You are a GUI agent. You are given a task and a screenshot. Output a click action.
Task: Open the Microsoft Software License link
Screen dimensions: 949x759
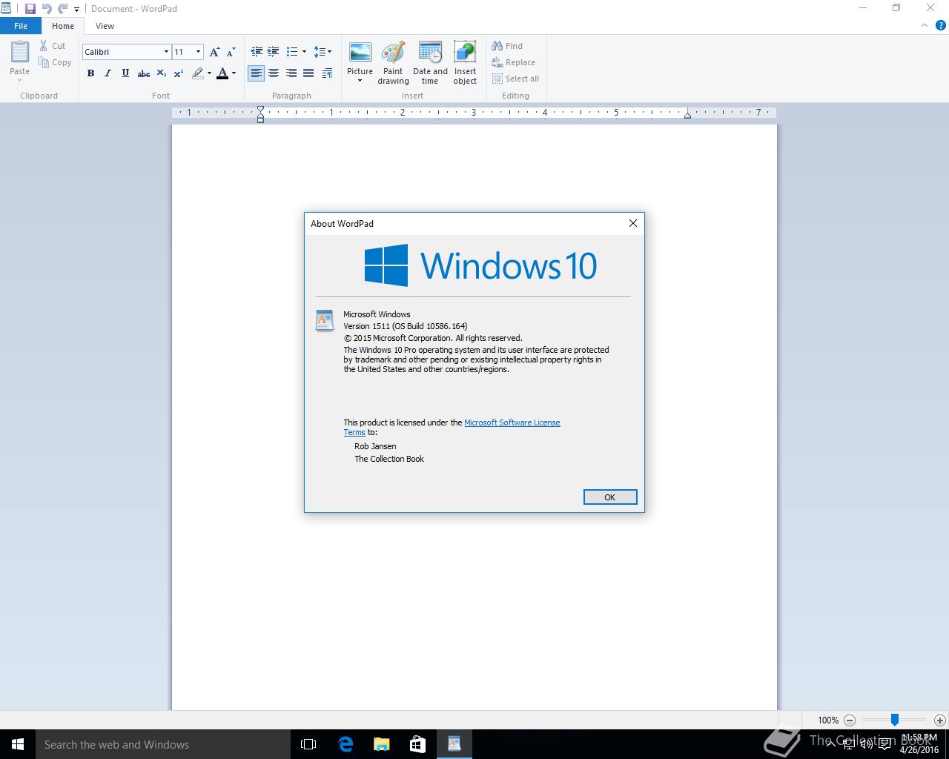tap(512, 422)
